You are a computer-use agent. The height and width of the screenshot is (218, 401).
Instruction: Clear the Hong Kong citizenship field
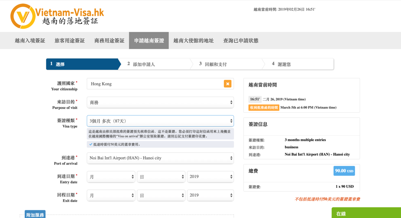(228, 84)
